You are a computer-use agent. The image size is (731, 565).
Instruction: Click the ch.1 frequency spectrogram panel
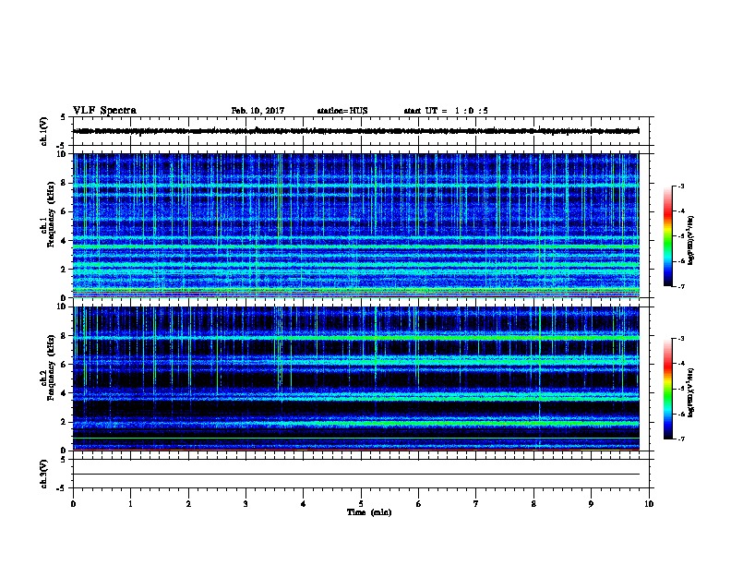point(355,225)
